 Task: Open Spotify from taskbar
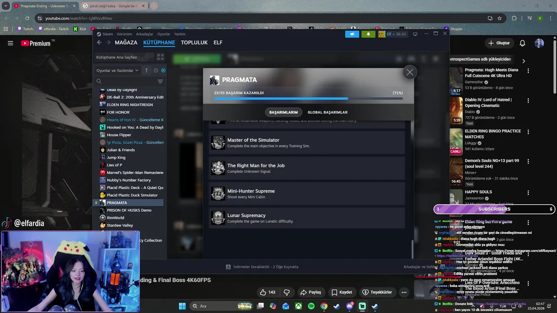pyautogui.click(x=311, y=306)
